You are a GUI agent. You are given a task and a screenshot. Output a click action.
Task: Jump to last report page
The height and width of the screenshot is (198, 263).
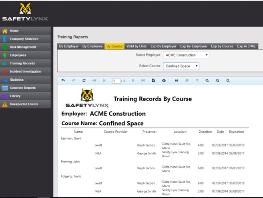[x=143, y=80]
